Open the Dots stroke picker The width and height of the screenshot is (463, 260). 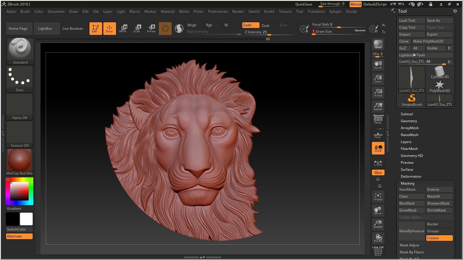coord(19,79)
